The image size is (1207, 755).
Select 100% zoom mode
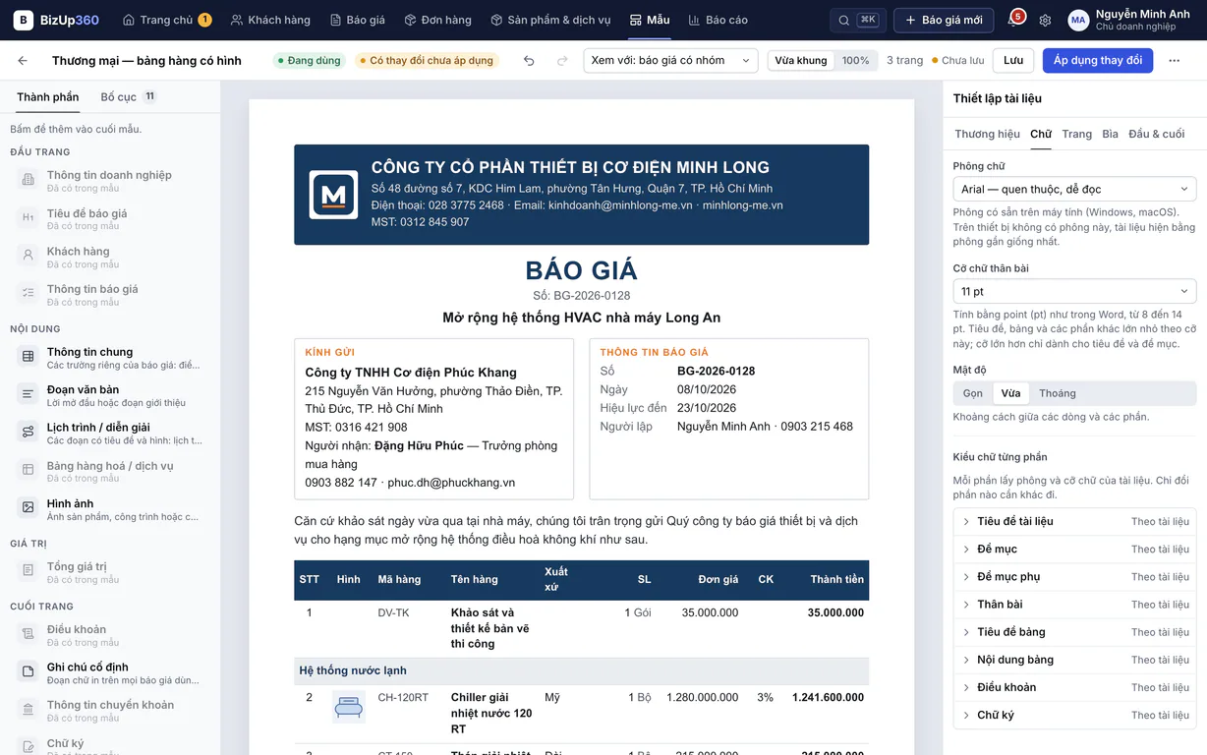tap(855, 61)
